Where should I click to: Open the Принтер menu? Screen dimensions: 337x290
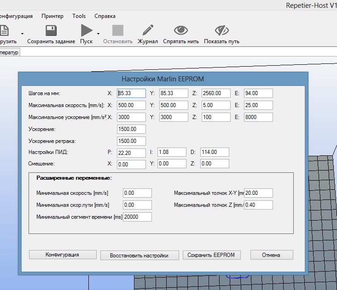[52, 16]
